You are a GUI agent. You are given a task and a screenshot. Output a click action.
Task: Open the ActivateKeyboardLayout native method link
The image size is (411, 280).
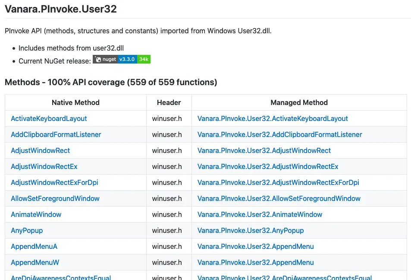click(49, 118)
